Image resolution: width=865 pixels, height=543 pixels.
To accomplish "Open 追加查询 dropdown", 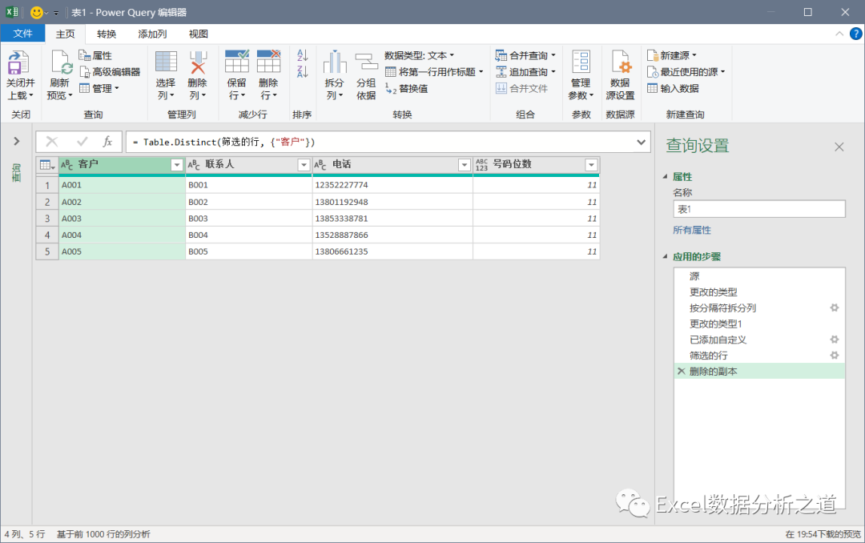I will click(x=525, y=72).
